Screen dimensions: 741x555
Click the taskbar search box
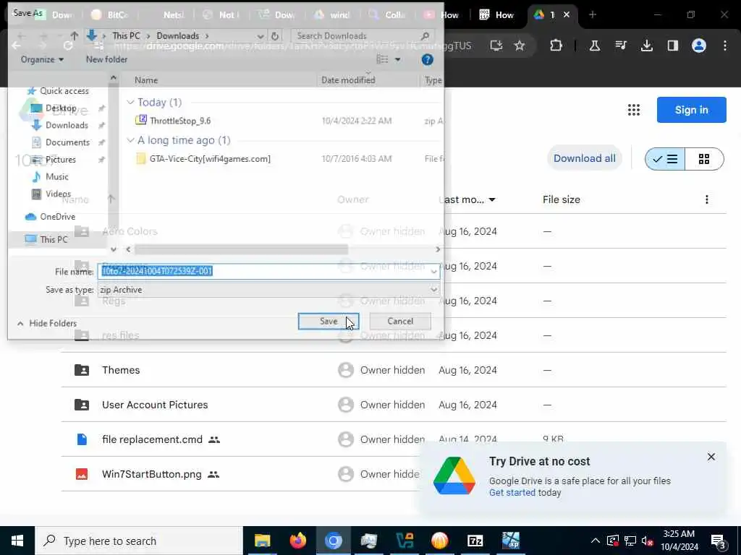click(x=139, y=541)
